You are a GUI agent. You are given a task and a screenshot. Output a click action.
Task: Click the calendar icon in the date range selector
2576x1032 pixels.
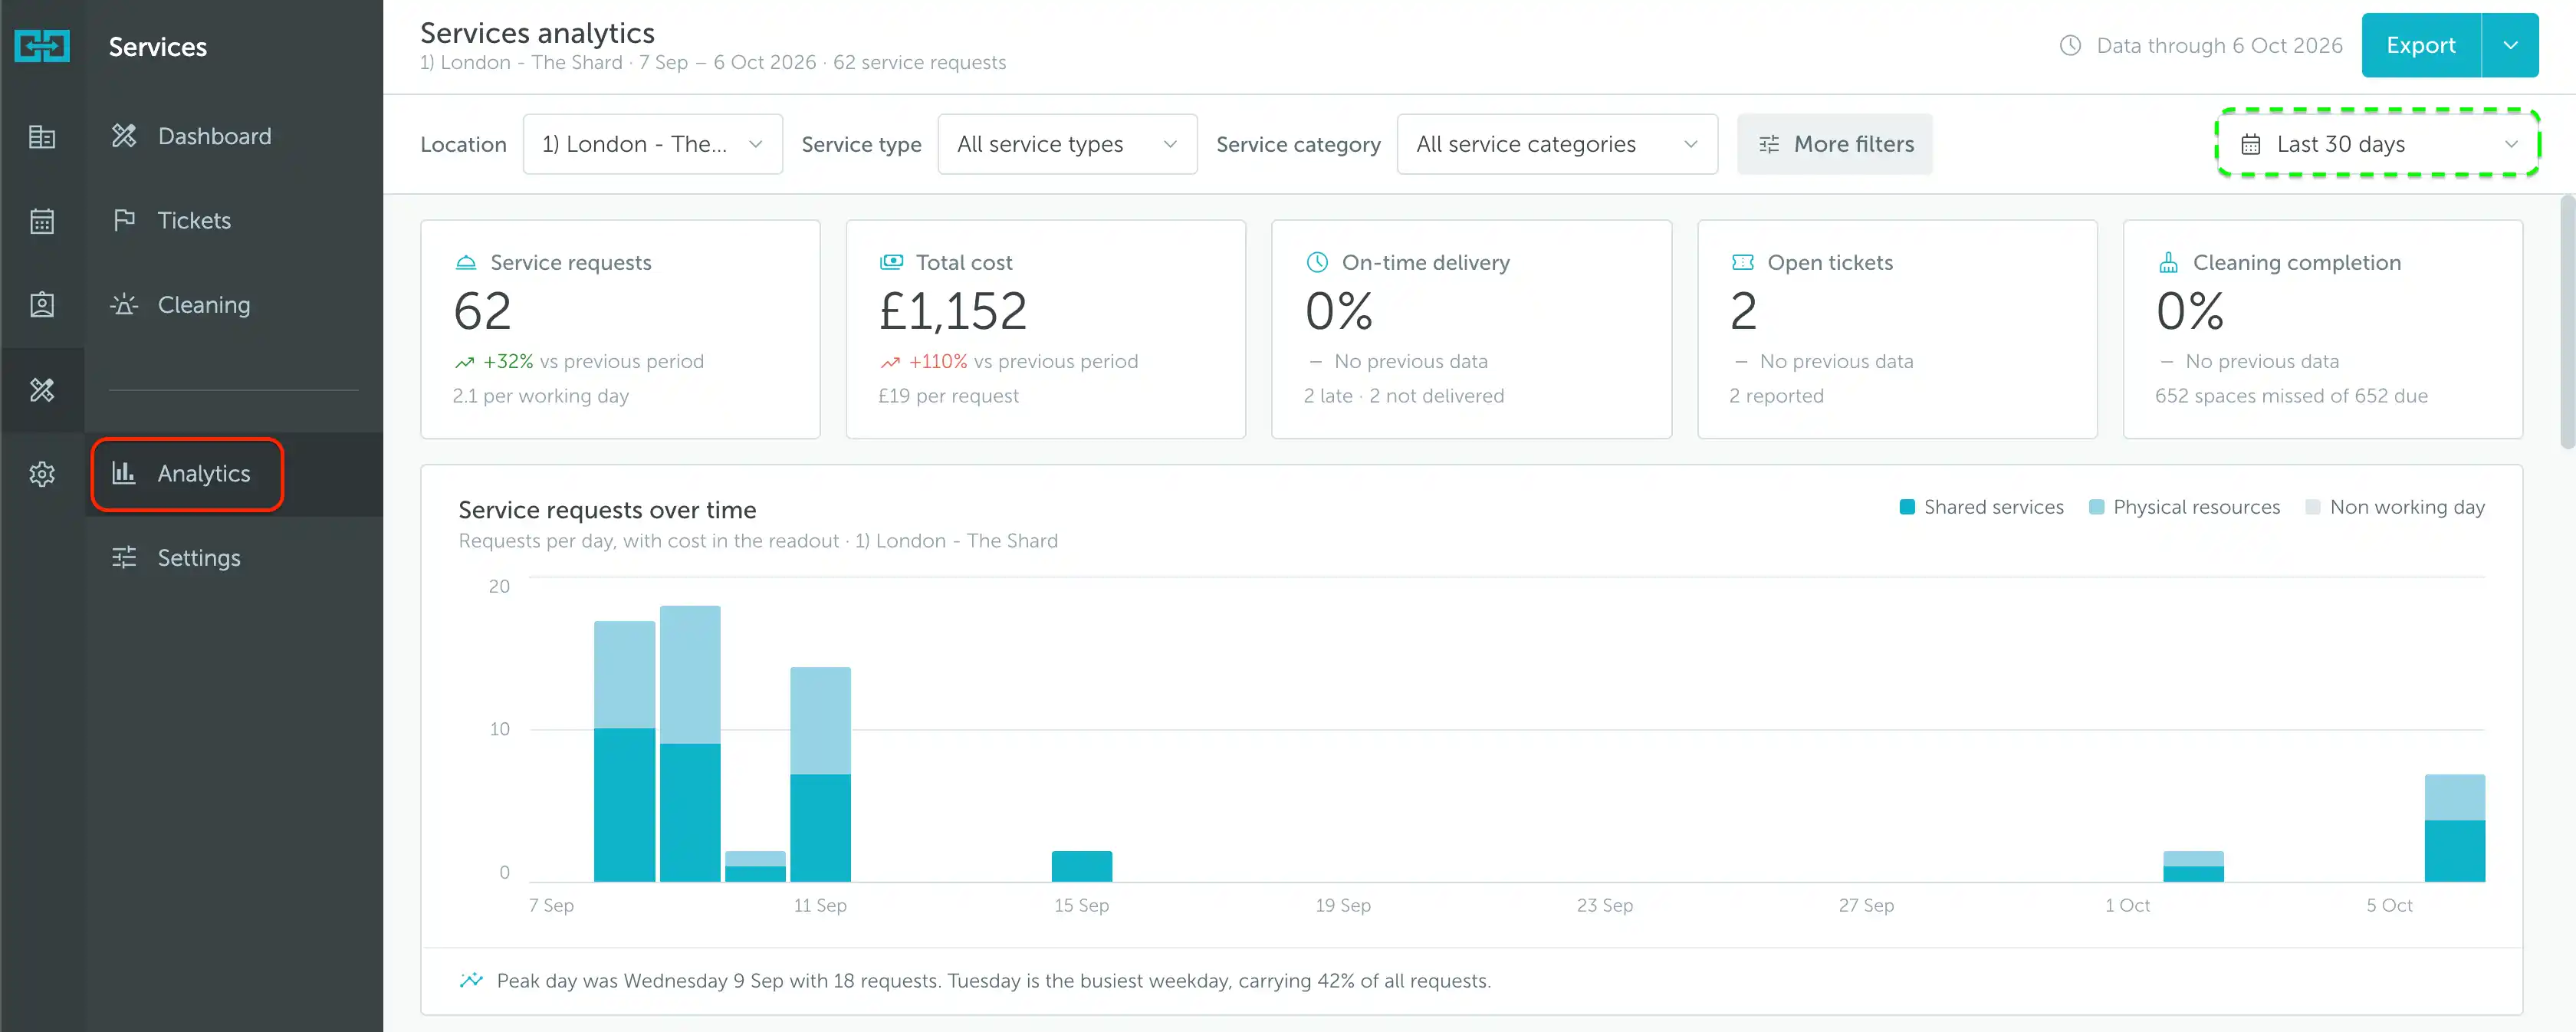pyautogui.click(x=2250, y=145)
